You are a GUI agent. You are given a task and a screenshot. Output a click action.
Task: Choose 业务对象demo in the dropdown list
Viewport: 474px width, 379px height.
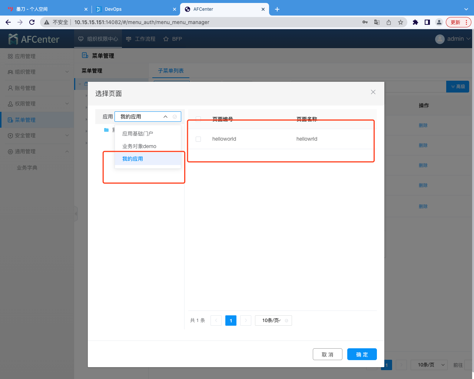tap(139, 146)
